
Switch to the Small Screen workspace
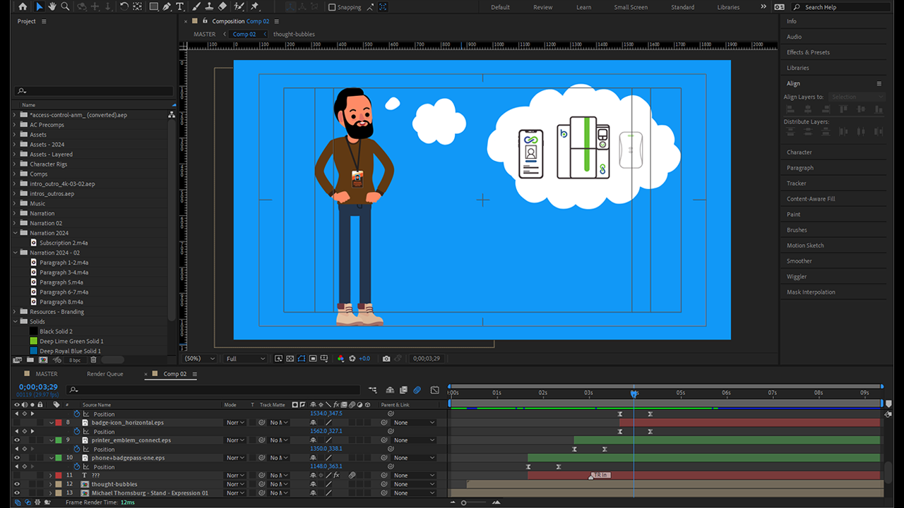click(x=630, y=7)
